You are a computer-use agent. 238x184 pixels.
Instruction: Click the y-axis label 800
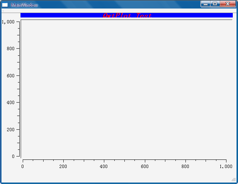click(x=11, y=49)
